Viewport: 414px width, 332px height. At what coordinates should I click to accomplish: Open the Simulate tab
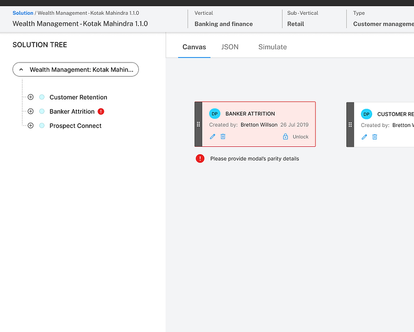pyautogui.click(x=273, y=47)
